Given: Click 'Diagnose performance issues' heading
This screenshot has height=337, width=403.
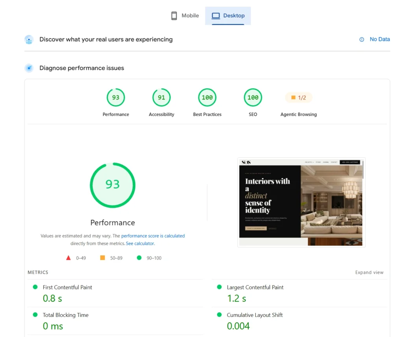Looking at the screenshot, I should pos(82,68).
